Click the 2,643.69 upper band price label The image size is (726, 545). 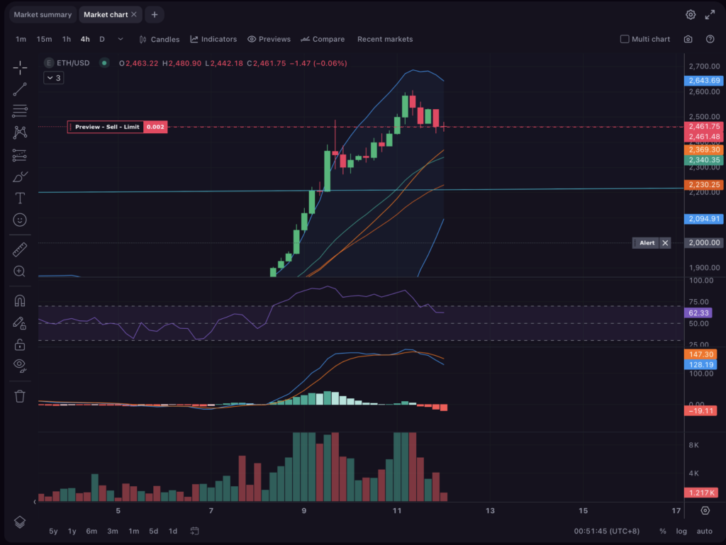(x=704, y=81)
